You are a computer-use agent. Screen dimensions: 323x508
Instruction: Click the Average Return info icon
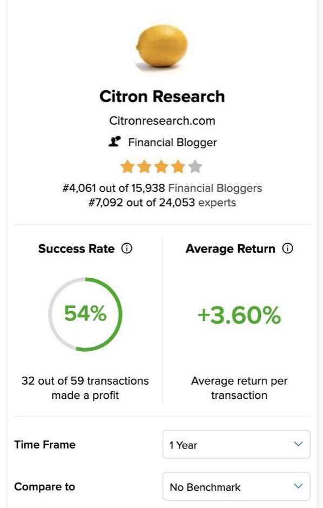(x=287, y=249)
